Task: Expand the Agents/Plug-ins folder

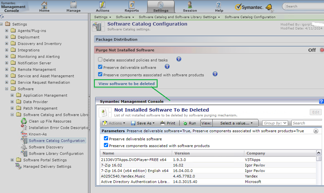Action: 6,30
